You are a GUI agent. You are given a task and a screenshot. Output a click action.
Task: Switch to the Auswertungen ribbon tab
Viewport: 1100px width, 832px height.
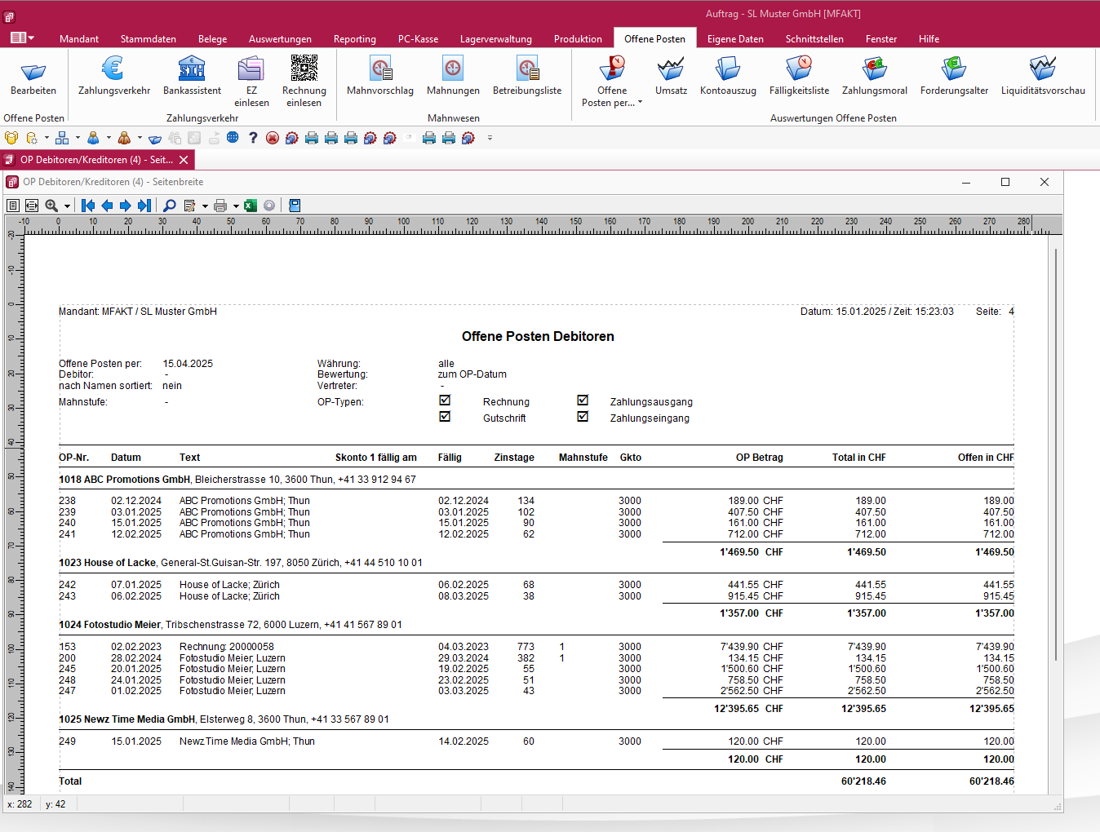(280, 38)
